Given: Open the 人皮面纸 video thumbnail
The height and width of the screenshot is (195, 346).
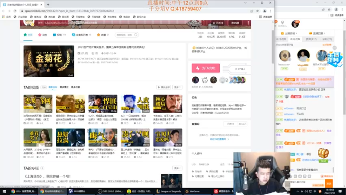Looking at the screenshot, I should pos(135,104).
